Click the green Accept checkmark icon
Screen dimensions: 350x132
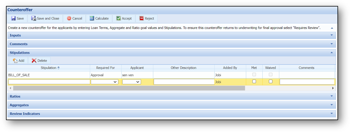pyautogui.click(x=118, y=18)
